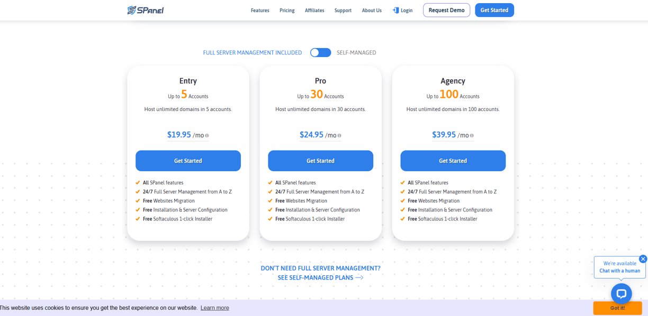Click Host unlimited domains in 100 accounts
Image resolution: width=648 pixels, height=316 pixels.
pos(453,109)
